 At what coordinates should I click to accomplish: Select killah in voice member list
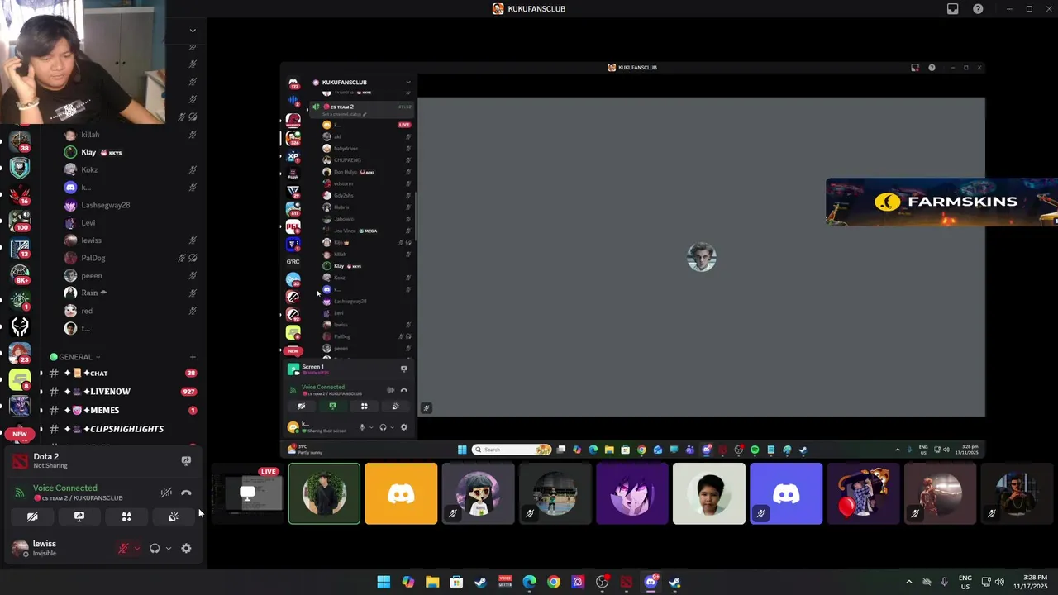(129, 135)
